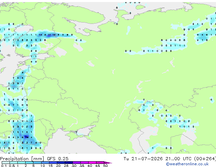Select the 45–50 mm legend color box

click(100, 163)
